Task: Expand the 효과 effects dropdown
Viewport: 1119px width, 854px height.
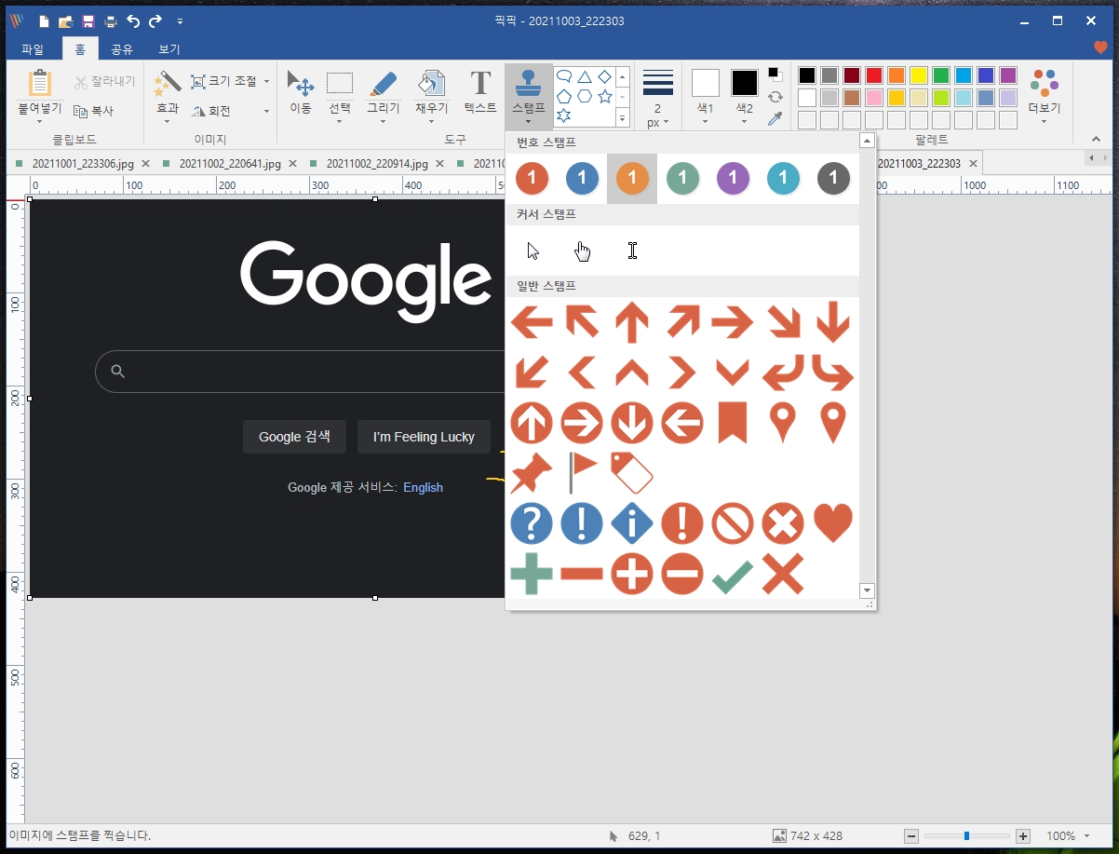Action: [168, 120]
